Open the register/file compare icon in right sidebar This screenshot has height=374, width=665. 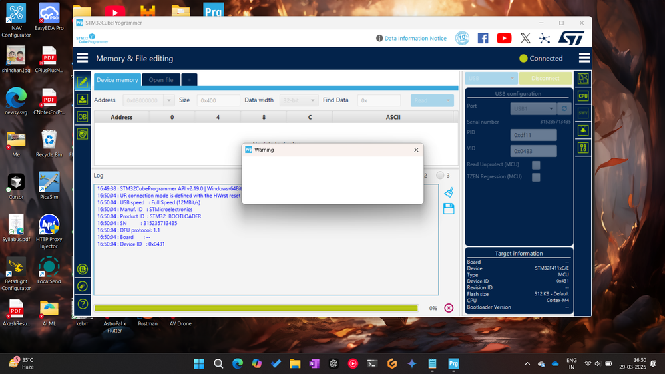(583, 79)
